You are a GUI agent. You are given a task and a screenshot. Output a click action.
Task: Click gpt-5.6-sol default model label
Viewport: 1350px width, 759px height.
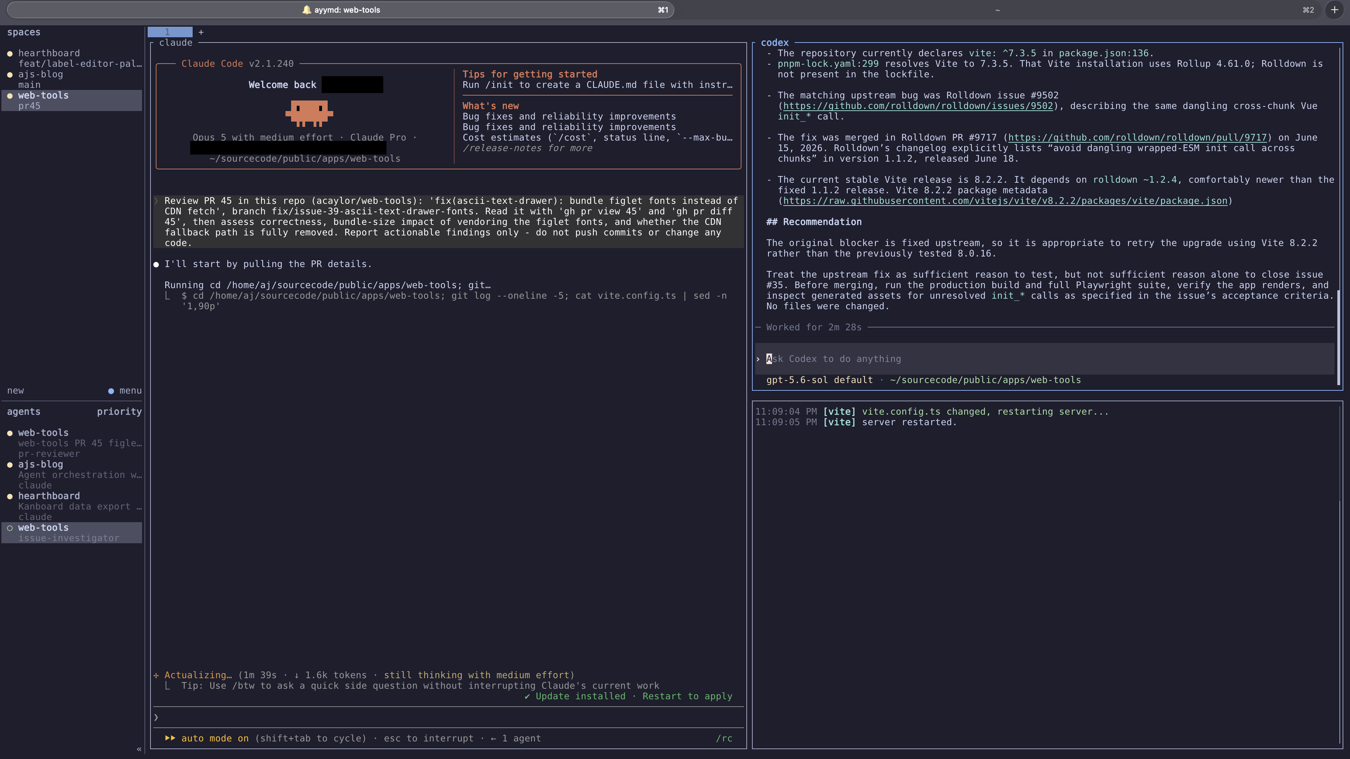819,380
